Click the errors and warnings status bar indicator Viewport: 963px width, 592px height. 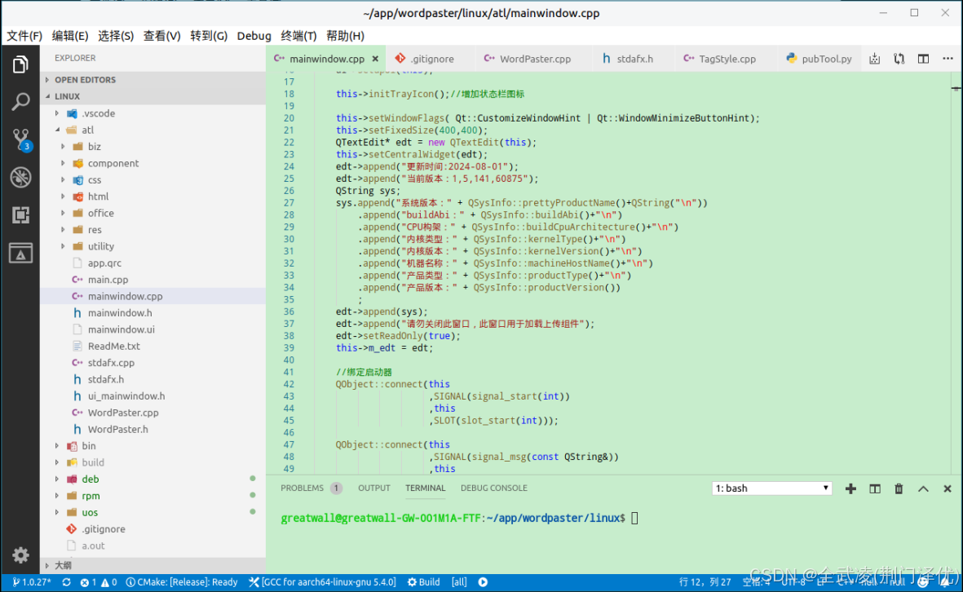coord(99,582)
